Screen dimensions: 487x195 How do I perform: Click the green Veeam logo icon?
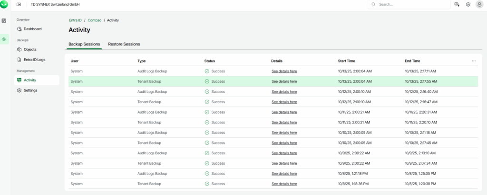4,4
